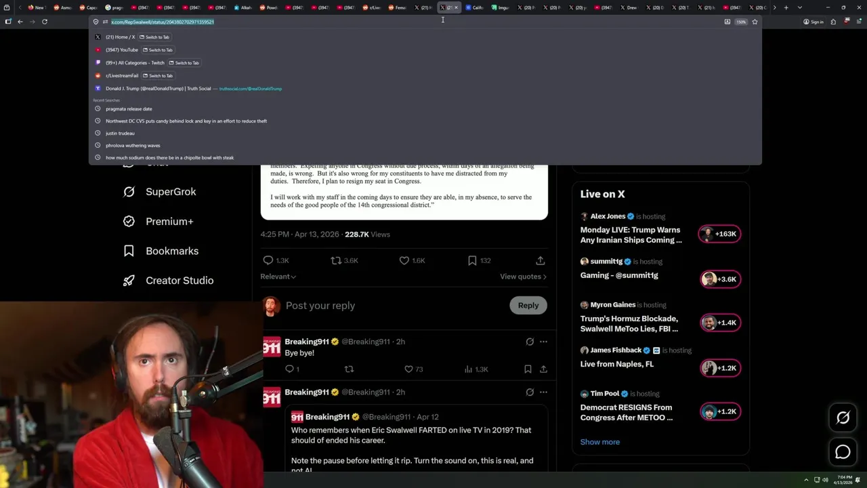Open the floating messages chat button
The width and height of the screenshot is (867, 488).
pyautogui.click(x=843, y=452)
